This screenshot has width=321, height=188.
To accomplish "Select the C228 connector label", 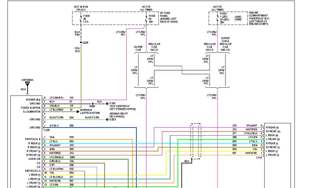I will [x=46, y=130].
